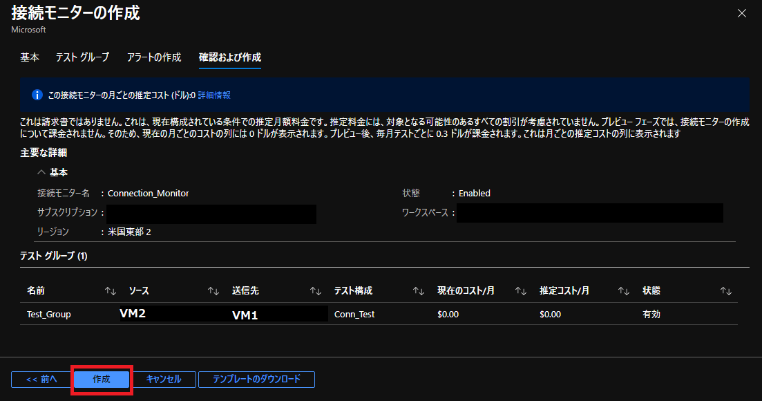Click the キャンセル button
Image resolution: width=762 pixels, height=401 pixels.
(164, 379)
